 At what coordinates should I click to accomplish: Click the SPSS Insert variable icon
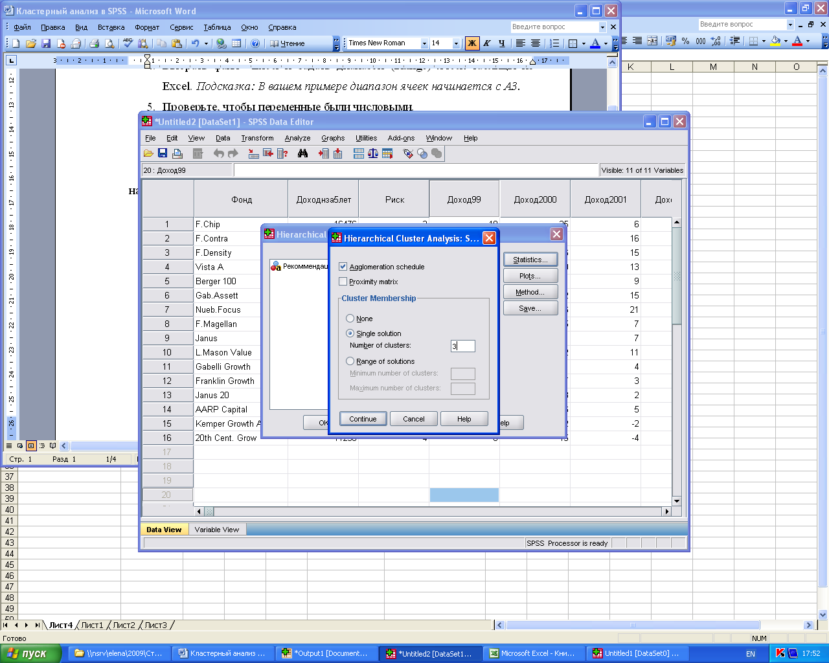[x=337, y=153]
